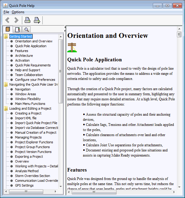The width and height of the screenshot is (185, 198).
Task: Click content pane horizontal scrollbar thumb
Action: pos(94,192)
